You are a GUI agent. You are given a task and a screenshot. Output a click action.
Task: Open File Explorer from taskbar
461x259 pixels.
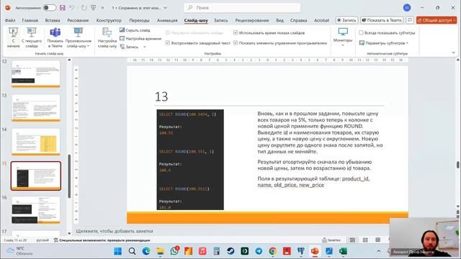[160, 251]
